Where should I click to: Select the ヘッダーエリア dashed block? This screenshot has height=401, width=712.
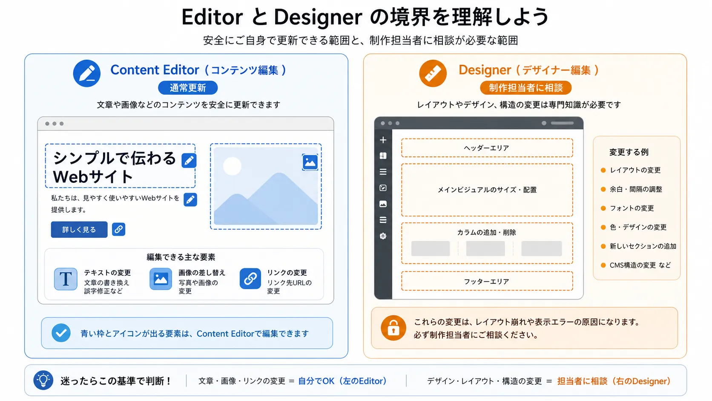tap(487, 148)
